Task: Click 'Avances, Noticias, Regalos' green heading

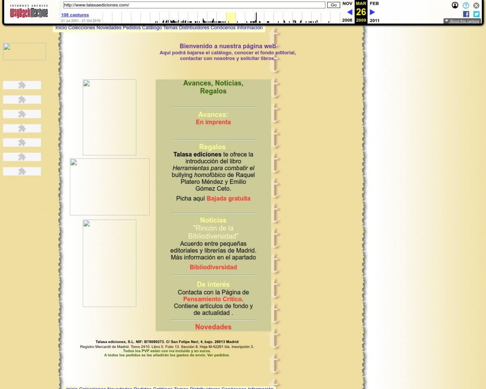Action: click(213, 87)
